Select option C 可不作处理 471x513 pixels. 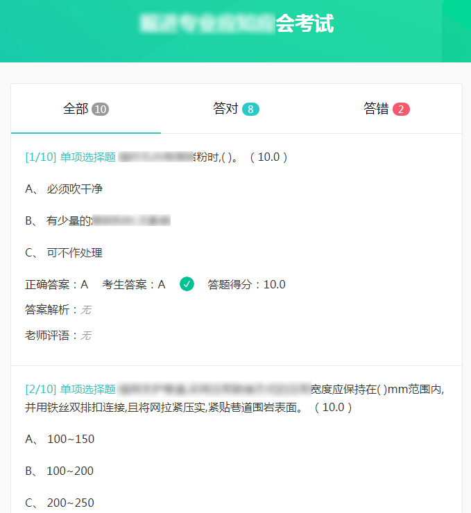click(x=64, y=252)
